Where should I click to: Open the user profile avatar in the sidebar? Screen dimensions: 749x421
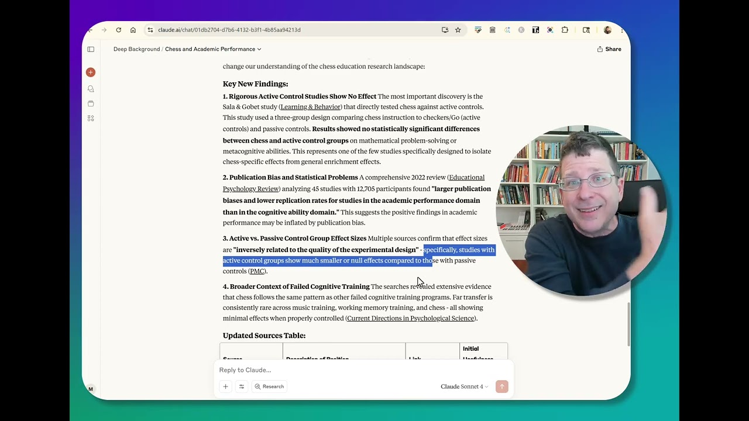point(91,389)
